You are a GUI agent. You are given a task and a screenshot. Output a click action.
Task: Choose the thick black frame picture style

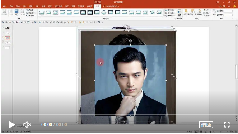coord(90,13)
